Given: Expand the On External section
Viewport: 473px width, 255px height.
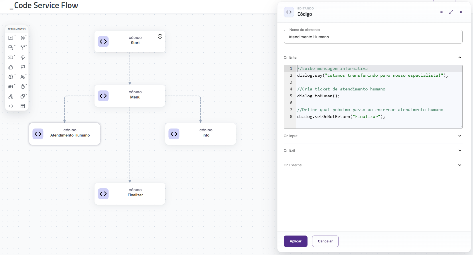Looking at the screenshot, I should pos(460,165).
